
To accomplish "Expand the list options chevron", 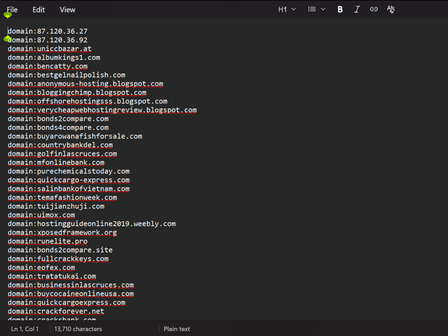I will point(323,9).
